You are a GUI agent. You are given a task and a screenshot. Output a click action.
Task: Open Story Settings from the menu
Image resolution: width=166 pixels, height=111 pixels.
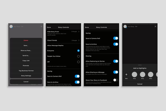click(x=26, y=76)
